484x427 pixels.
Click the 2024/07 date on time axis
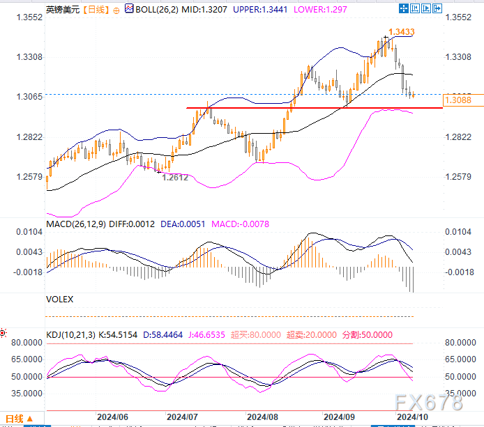[182, 417]
